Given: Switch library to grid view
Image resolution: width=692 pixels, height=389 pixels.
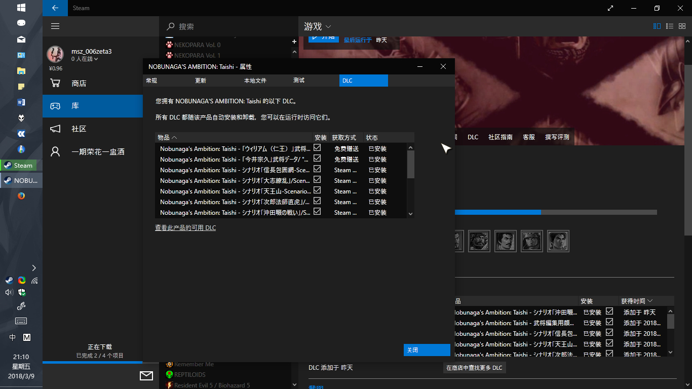Looking at the screenshot, I should point(682,26).
